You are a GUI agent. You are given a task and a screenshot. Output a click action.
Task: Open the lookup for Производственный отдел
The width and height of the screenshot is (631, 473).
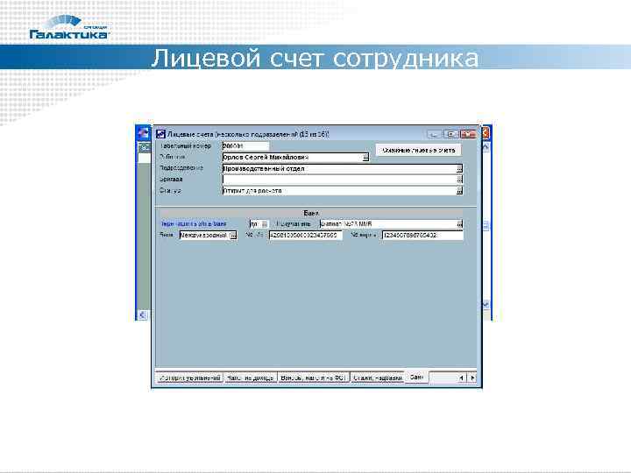tap(459, 168)
